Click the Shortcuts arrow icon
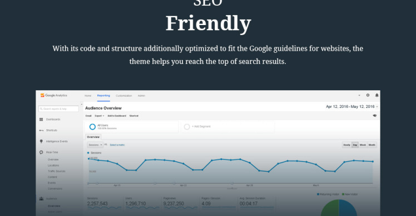The height and width of the screenshot is (216, 416). point(41,130)
